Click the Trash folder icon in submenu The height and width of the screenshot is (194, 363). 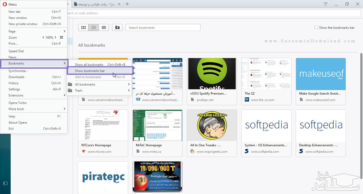tap(70, 91)
